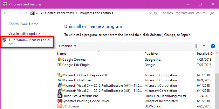219x109 pixels.
Task: Expand the arrow after All Control Panel Items
Action: click(77, 13)
